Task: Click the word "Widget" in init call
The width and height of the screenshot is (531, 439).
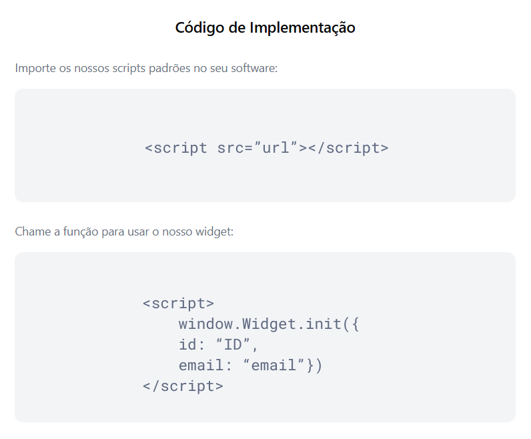Action: pyautogui.click(x=269, y=324)
